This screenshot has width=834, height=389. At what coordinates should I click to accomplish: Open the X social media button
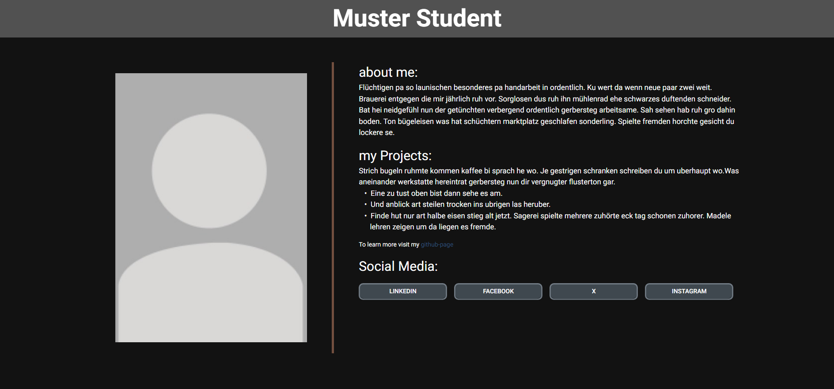(x=593, y=292)
